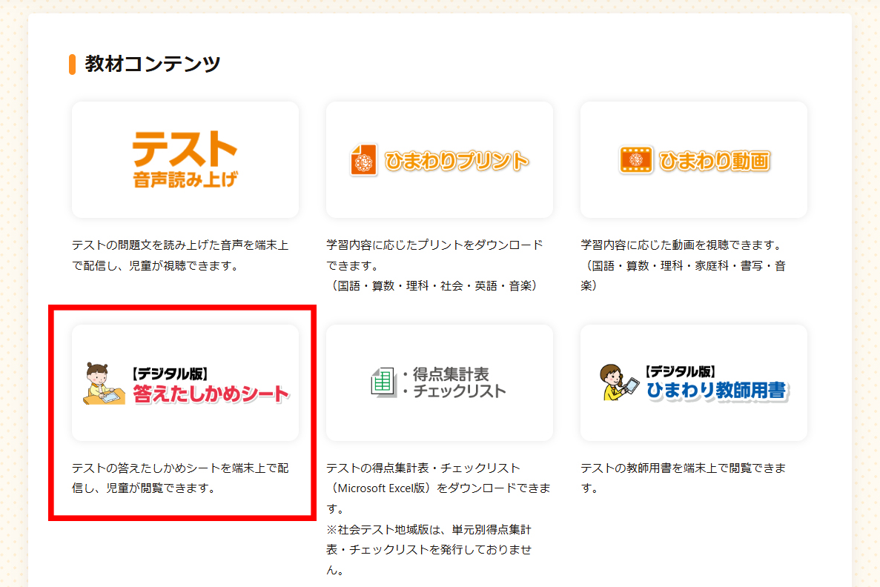
Task: Open the ひまわりプリント download card
Action: point(440,159)
